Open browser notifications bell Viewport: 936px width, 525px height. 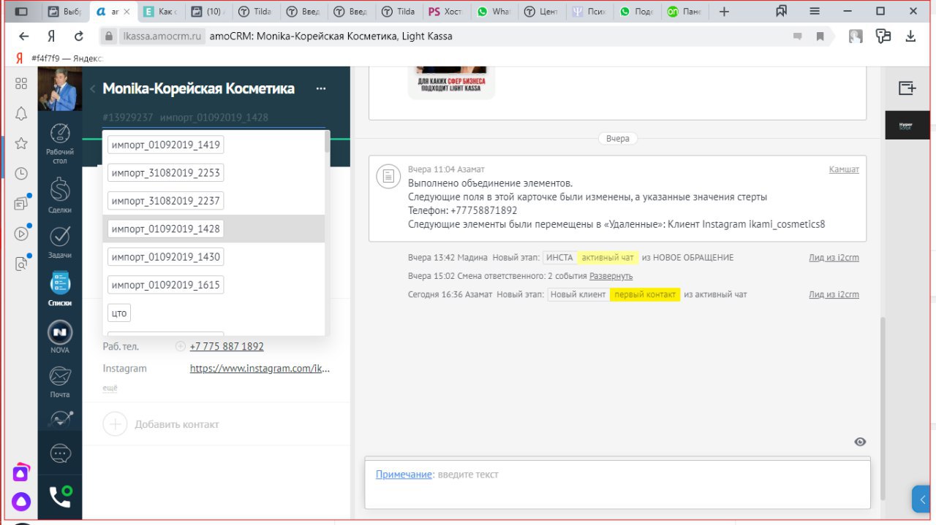(21, 113)
